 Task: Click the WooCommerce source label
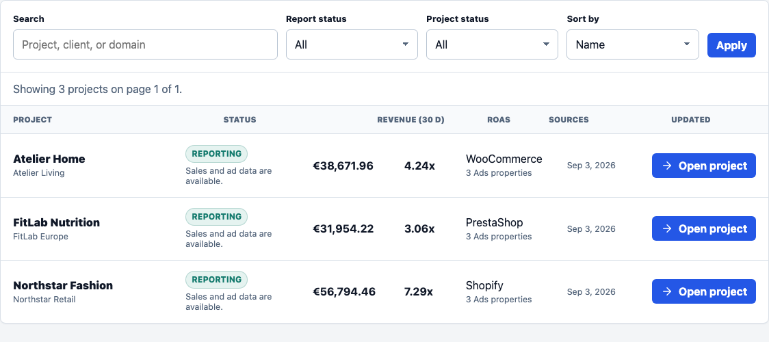tap(504, 159)
